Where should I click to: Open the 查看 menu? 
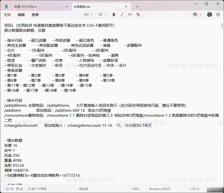pyautogui.click(x=35, y=15)
